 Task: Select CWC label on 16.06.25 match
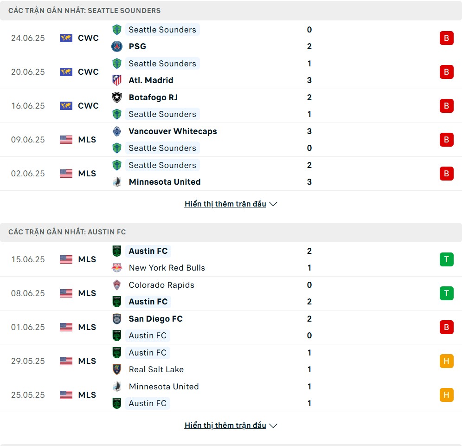[88, 106]
